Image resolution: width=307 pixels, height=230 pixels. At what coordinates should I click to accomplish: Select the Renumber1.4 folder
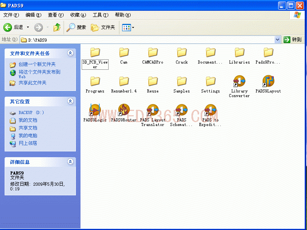click(x=124, y=85)
